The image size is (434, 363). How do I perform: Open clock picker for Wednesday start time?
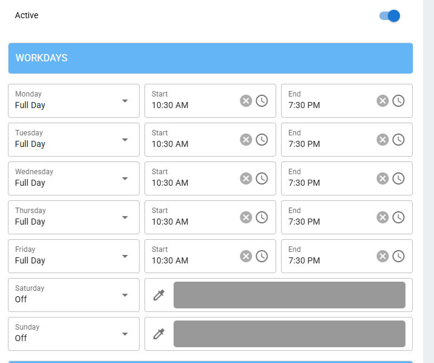pyautogui.click(x=262, y=178)
